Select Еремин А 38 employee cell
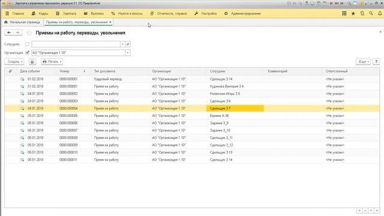Viewport: 384px width, 216px height. tap(235, 116)
